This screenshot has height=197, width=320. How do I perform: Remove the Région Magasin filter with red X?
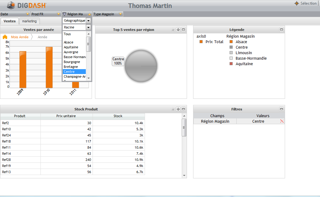click(282, 121)
